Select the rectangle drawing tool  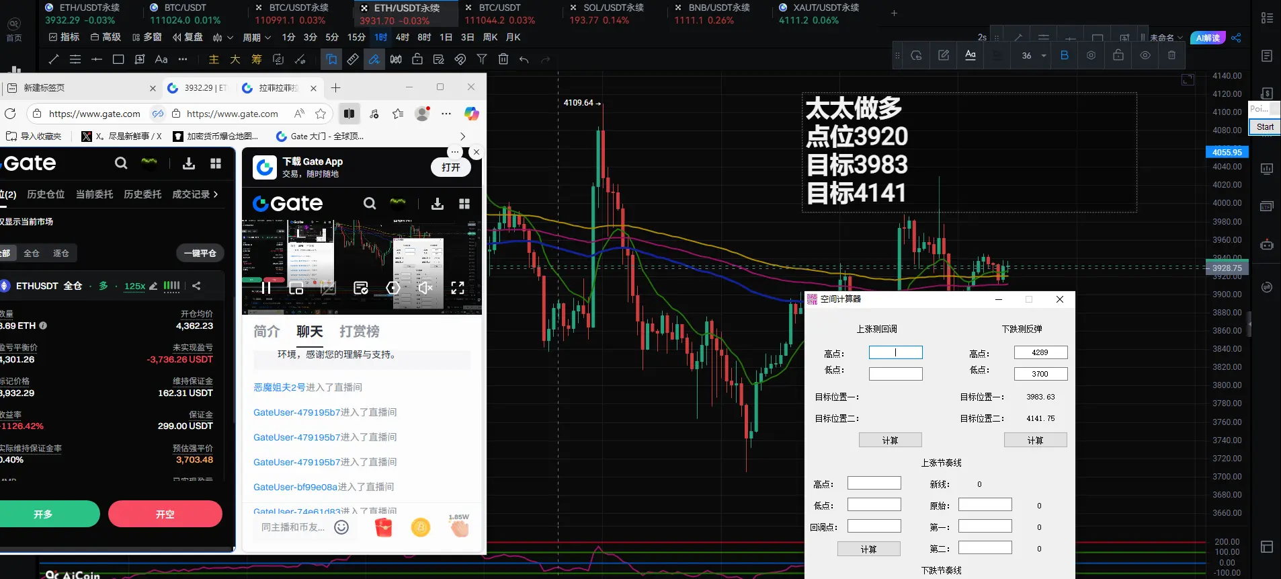[x=118, y=59]
